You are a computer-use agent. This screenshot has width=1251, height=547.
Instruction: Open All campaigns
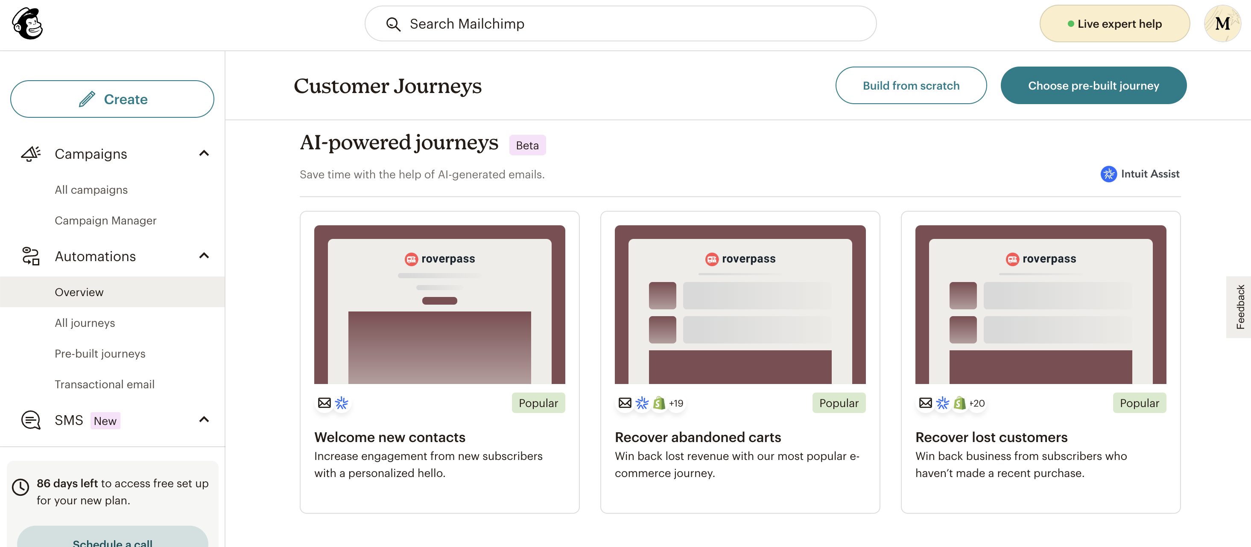[x=91, y=190]
